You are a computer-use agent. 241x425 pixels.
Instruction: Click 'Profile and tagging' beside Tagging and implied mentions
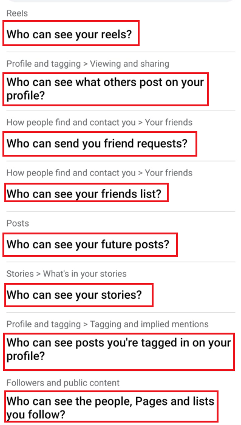pos(43,324)
